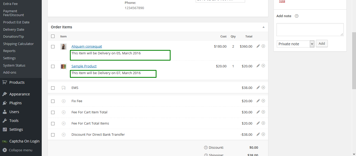Image resolution: width=356 pixels, height=156 pixels.
Task: Check the Aliquam consequat item checkbox
Action: [x=53, y=47]
